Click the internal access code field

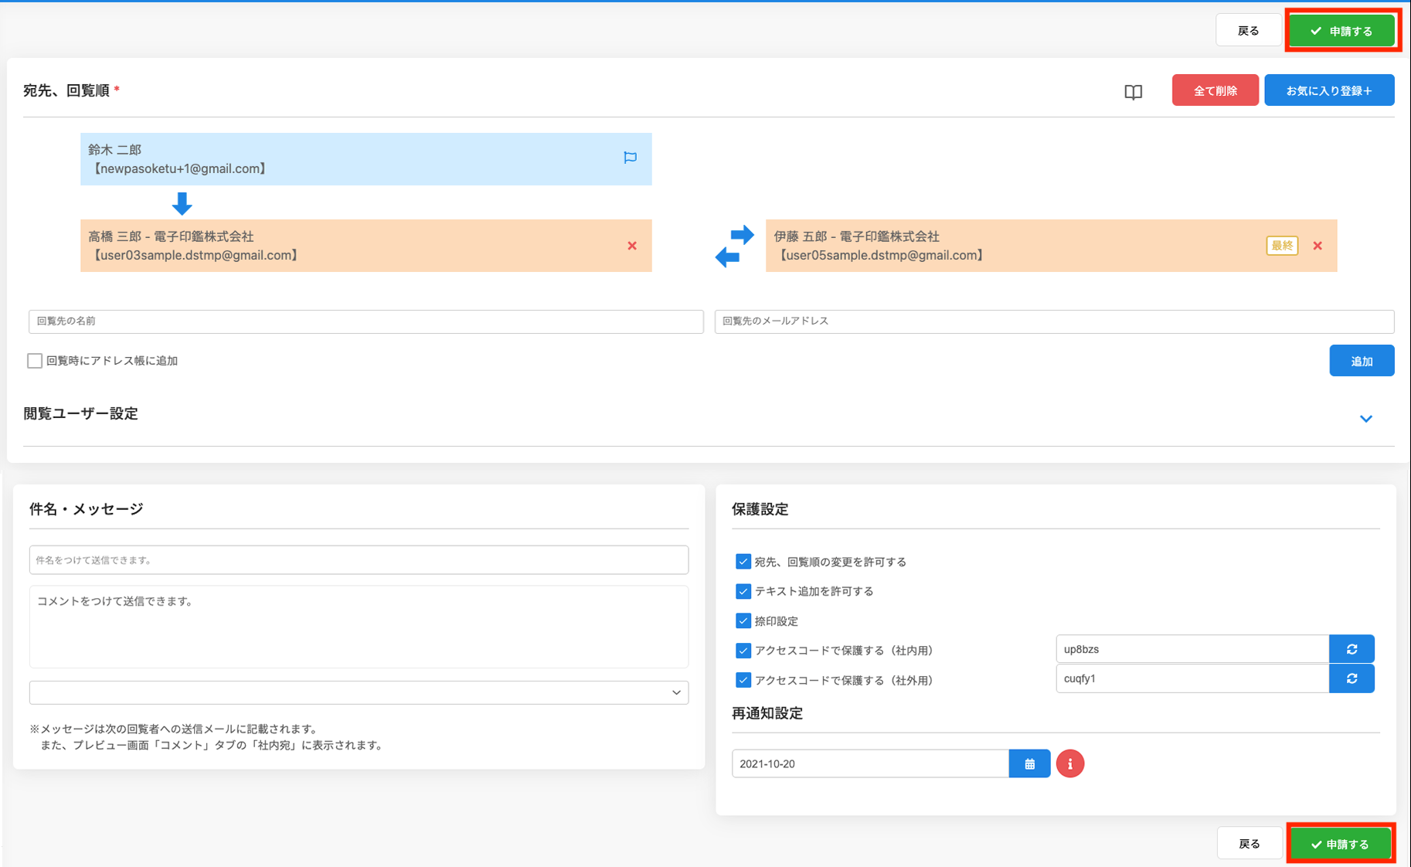(1192, 649)
